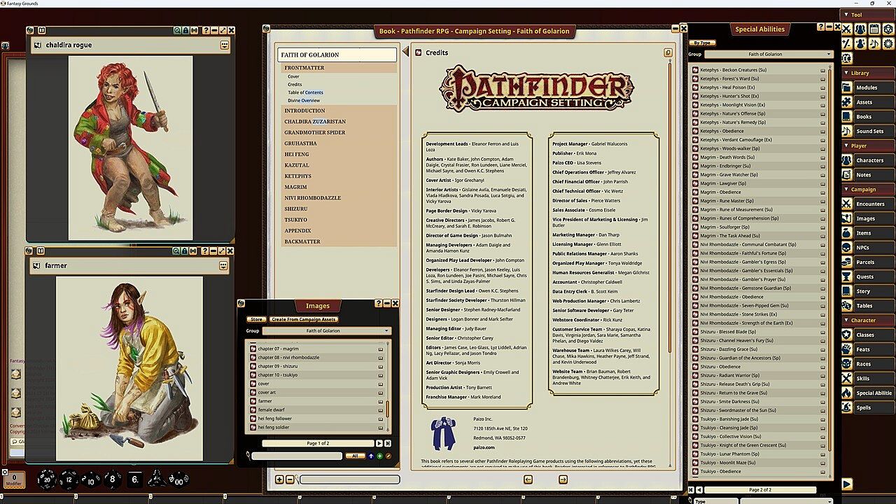
Task: Click the green add button in Images panel
Action: (x=379, y=456)
